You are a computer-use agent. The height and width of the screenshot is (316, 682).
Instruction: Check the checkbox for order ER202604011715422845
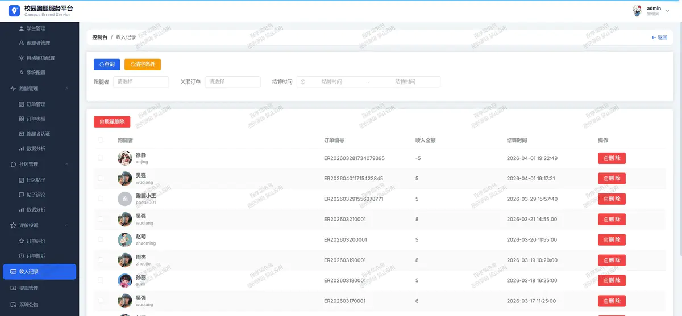101,178
